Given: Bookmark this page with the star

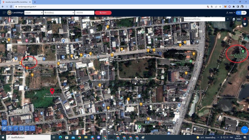Looking at the screenshot, I should (x=220, y=7).
